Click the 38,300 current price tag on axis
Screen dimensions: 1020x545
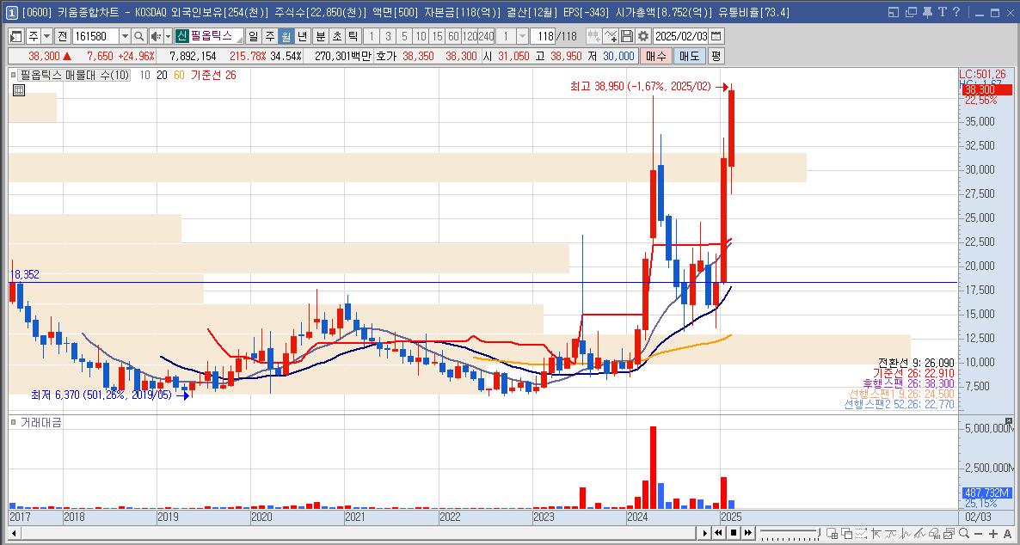(985, 89)
